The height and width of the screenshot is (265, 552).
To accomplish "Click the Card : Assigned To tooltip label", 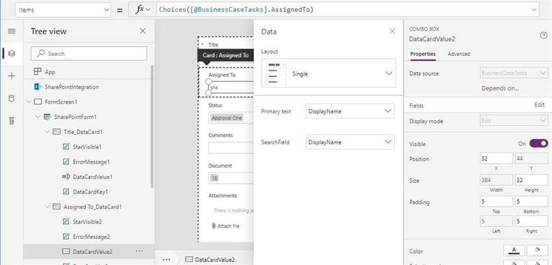I will coord(225,55).
